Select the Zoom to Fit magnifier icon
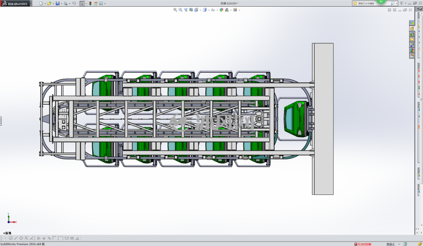 pyautogui.click(x=175, y=10)
